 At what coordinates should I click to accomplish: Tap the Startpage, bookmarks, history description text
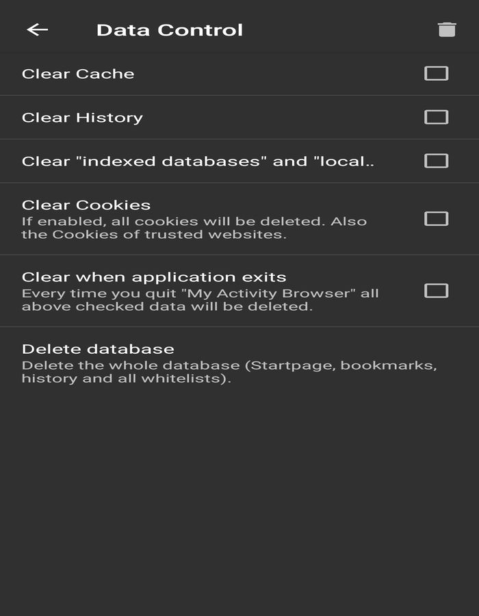[x=229, y=372]
